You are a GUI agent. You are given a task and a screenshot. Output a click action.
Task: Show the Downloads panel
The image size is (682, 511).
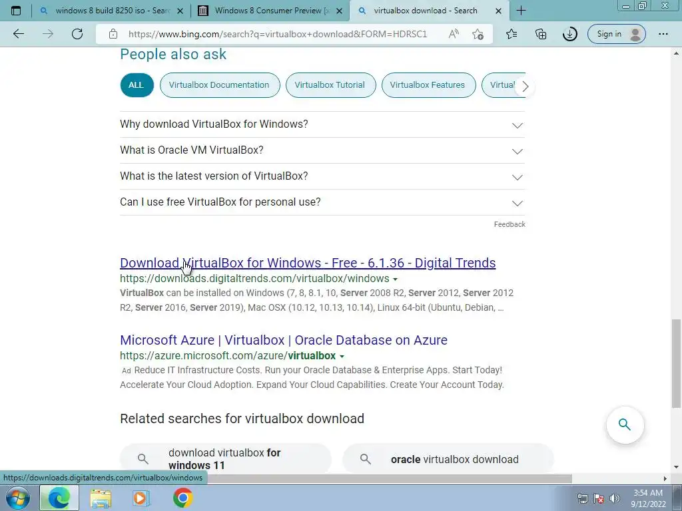(x=570, y=34)
